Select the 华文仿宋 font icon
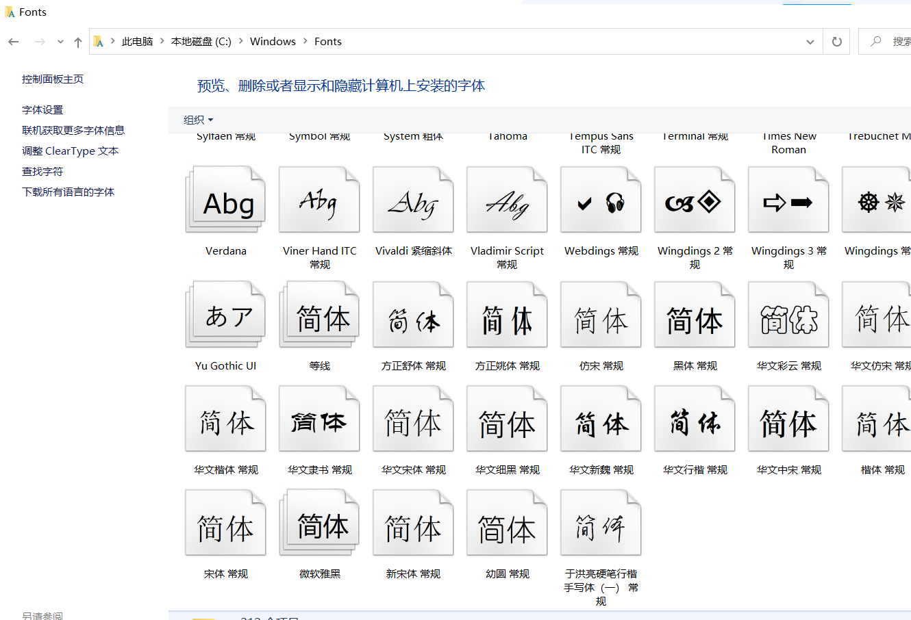 (877, 314)
